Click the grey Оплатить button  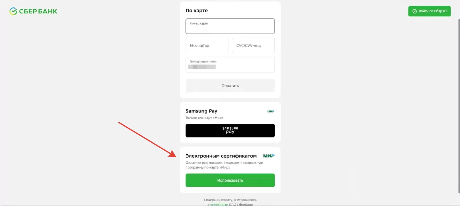click(x=230, y=85)
